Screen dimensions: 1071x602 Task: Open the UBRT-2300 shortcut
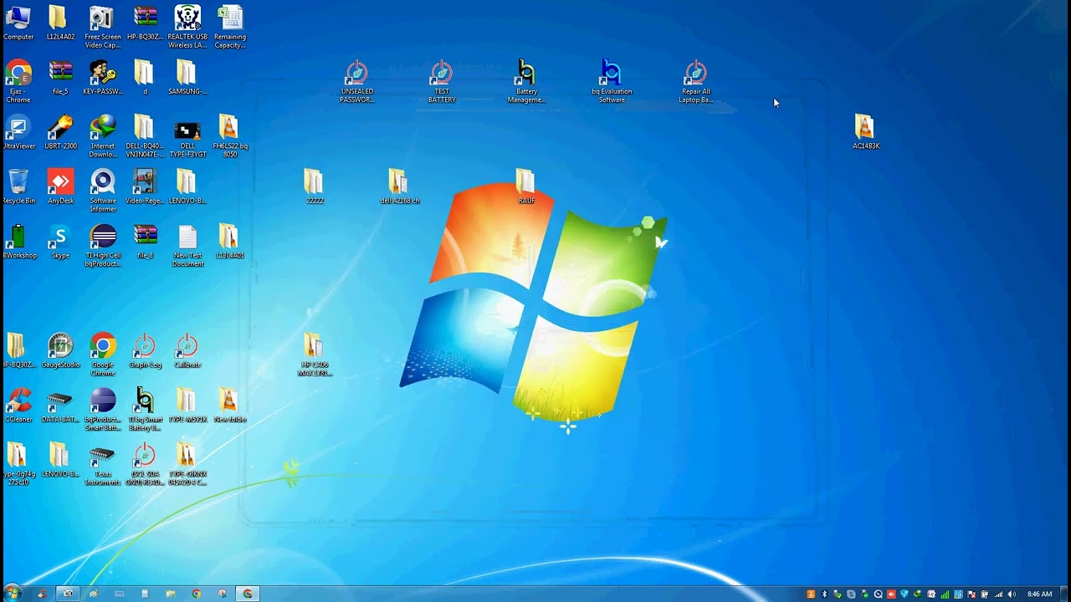[59, 132]
